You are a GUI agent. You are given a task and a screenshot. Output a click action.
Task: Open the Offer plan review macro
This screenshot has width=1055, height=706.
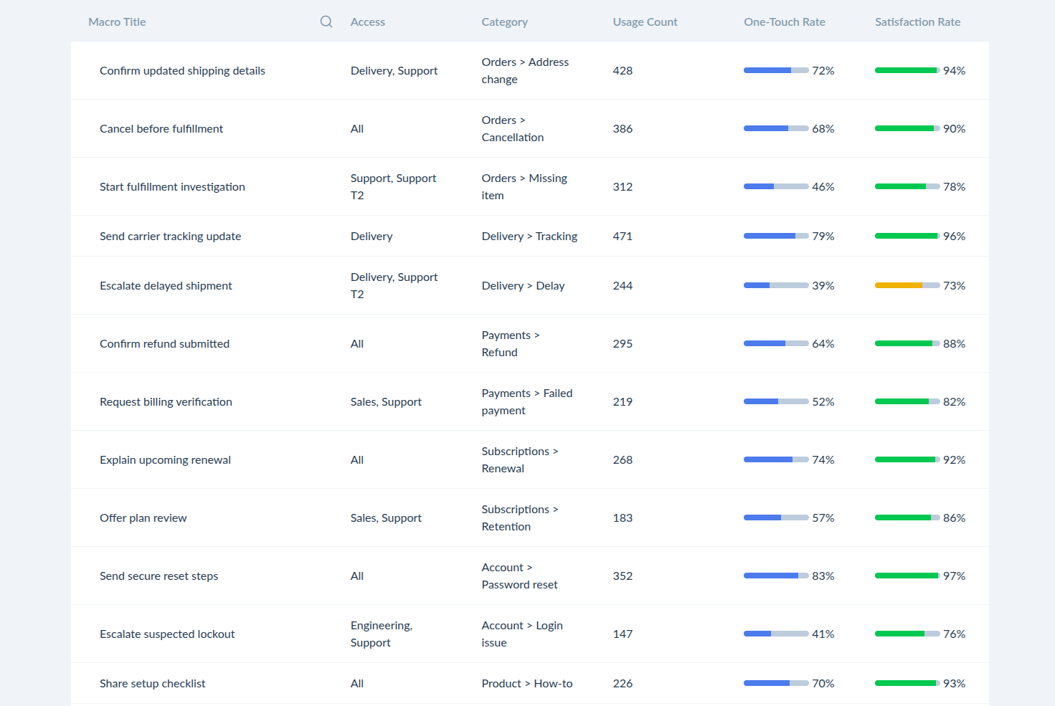pyautogui.click(x=143, y=517)
